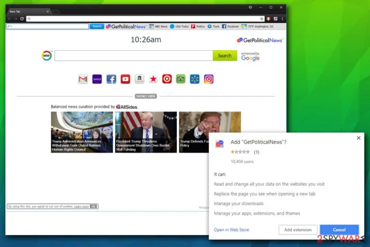Cancel the extension install dialog
Image resolution: width=370 pixels, height=247 pixels.
(x=339, y=230)
